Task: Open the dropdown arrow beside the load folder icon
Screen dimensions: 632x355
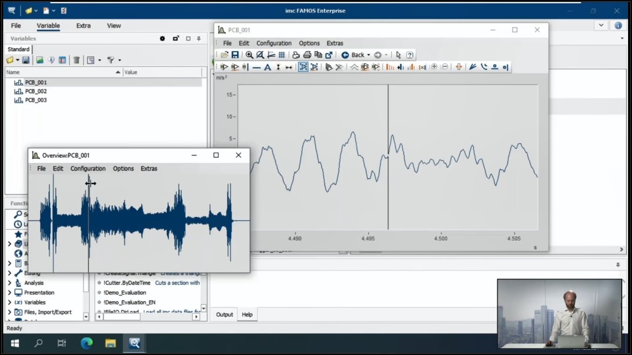Action: pos(17,60)
